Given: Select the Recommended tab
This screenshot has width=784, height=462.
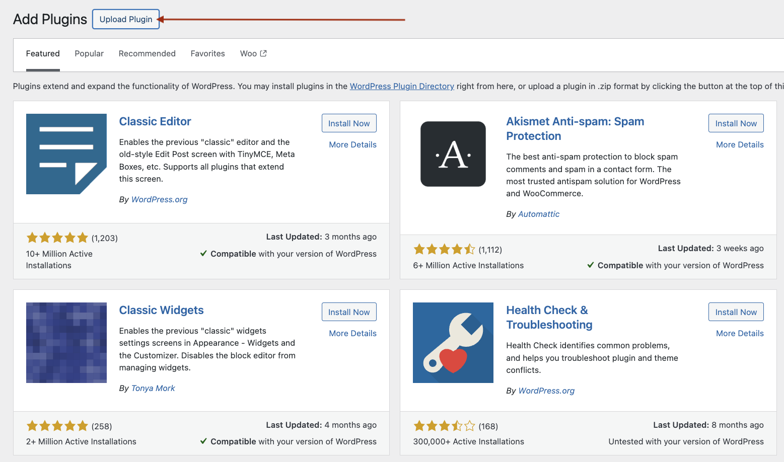Looking at the screenshot, I should [147, 53].
